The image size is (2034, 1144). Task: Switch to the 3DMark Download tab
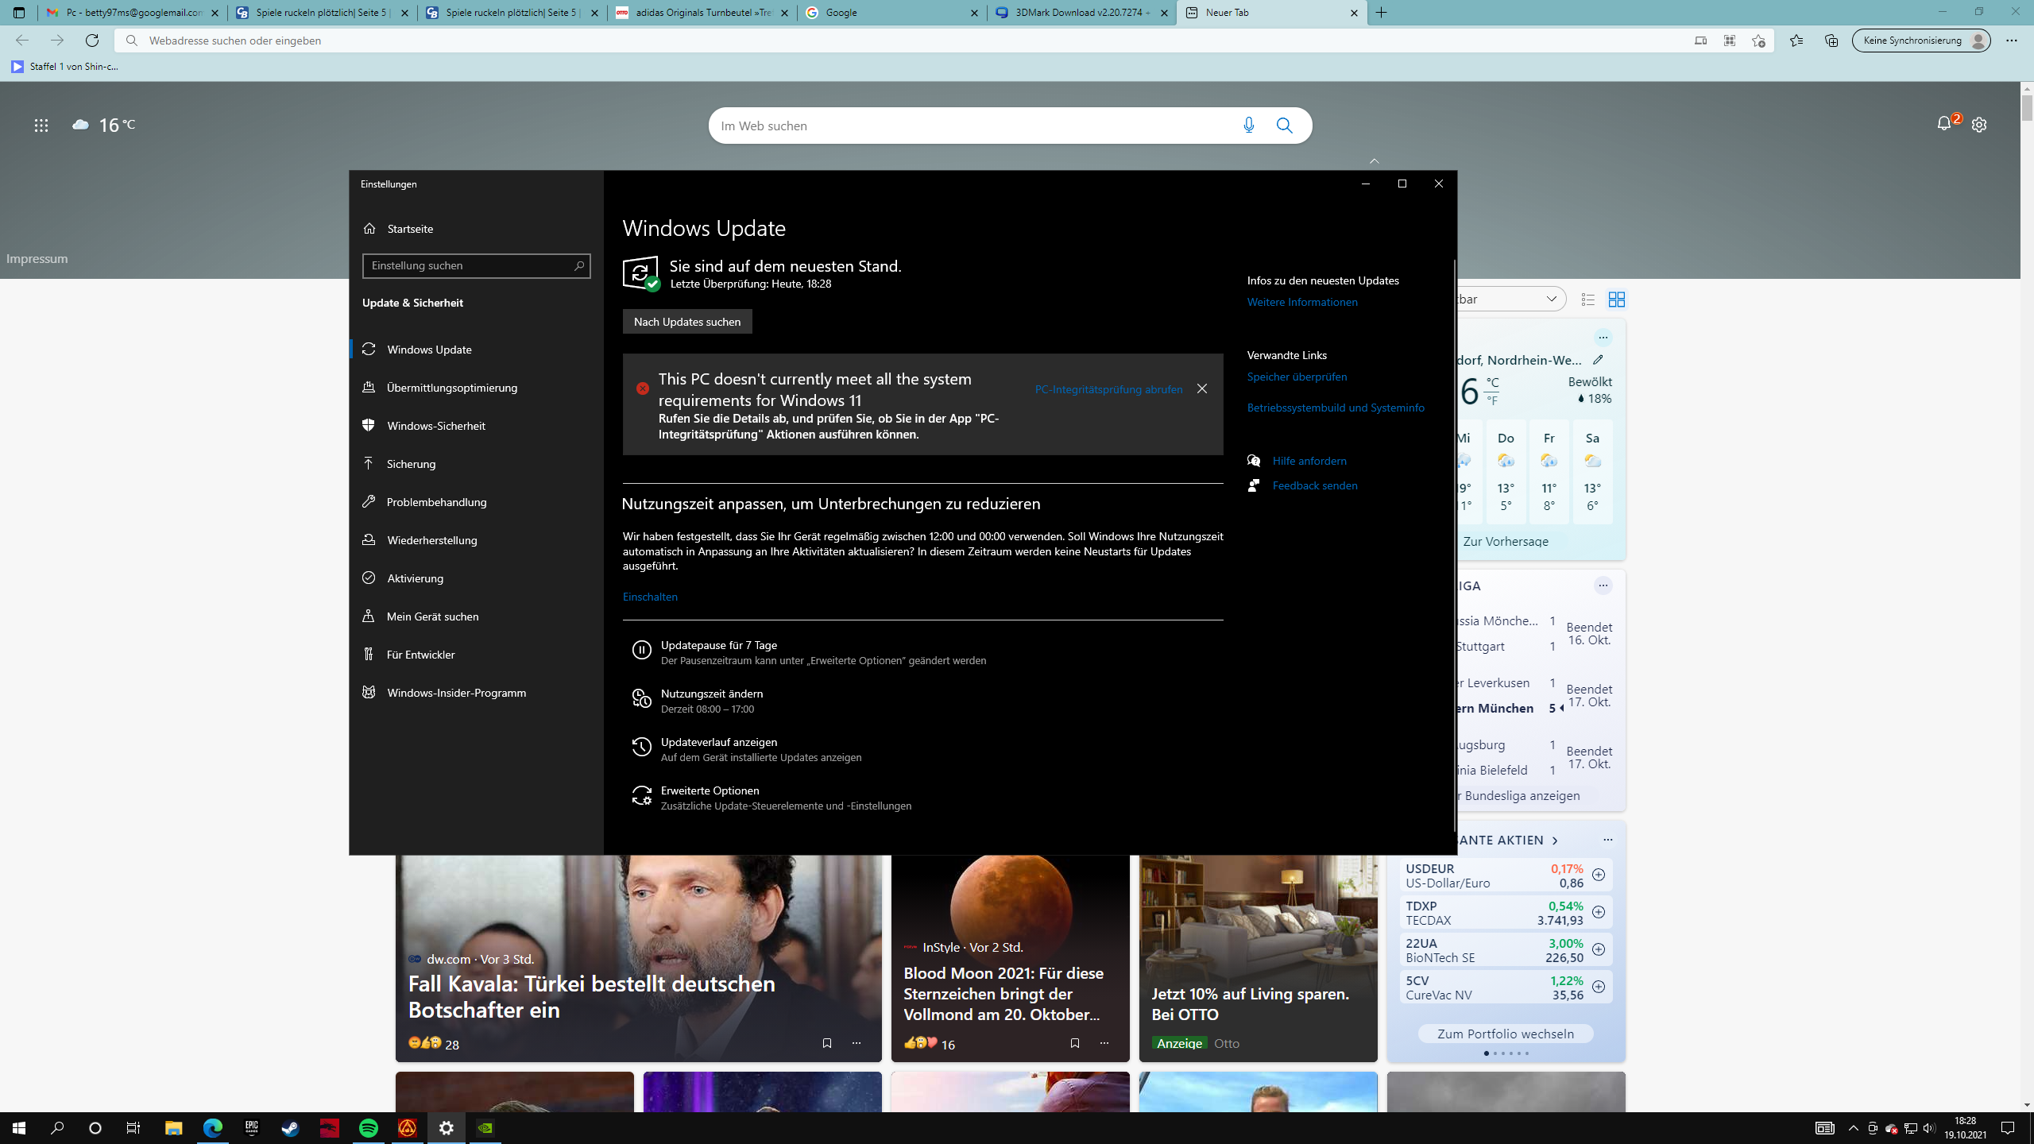click(1081, 13)
